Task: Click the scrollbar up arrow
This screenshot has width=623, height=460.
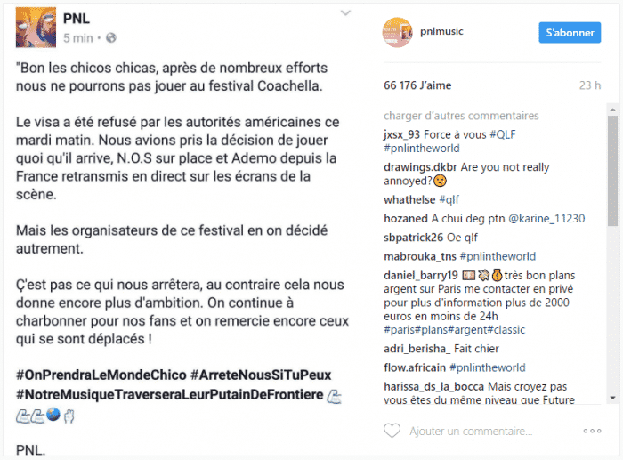Action: [x=612, y=109]
